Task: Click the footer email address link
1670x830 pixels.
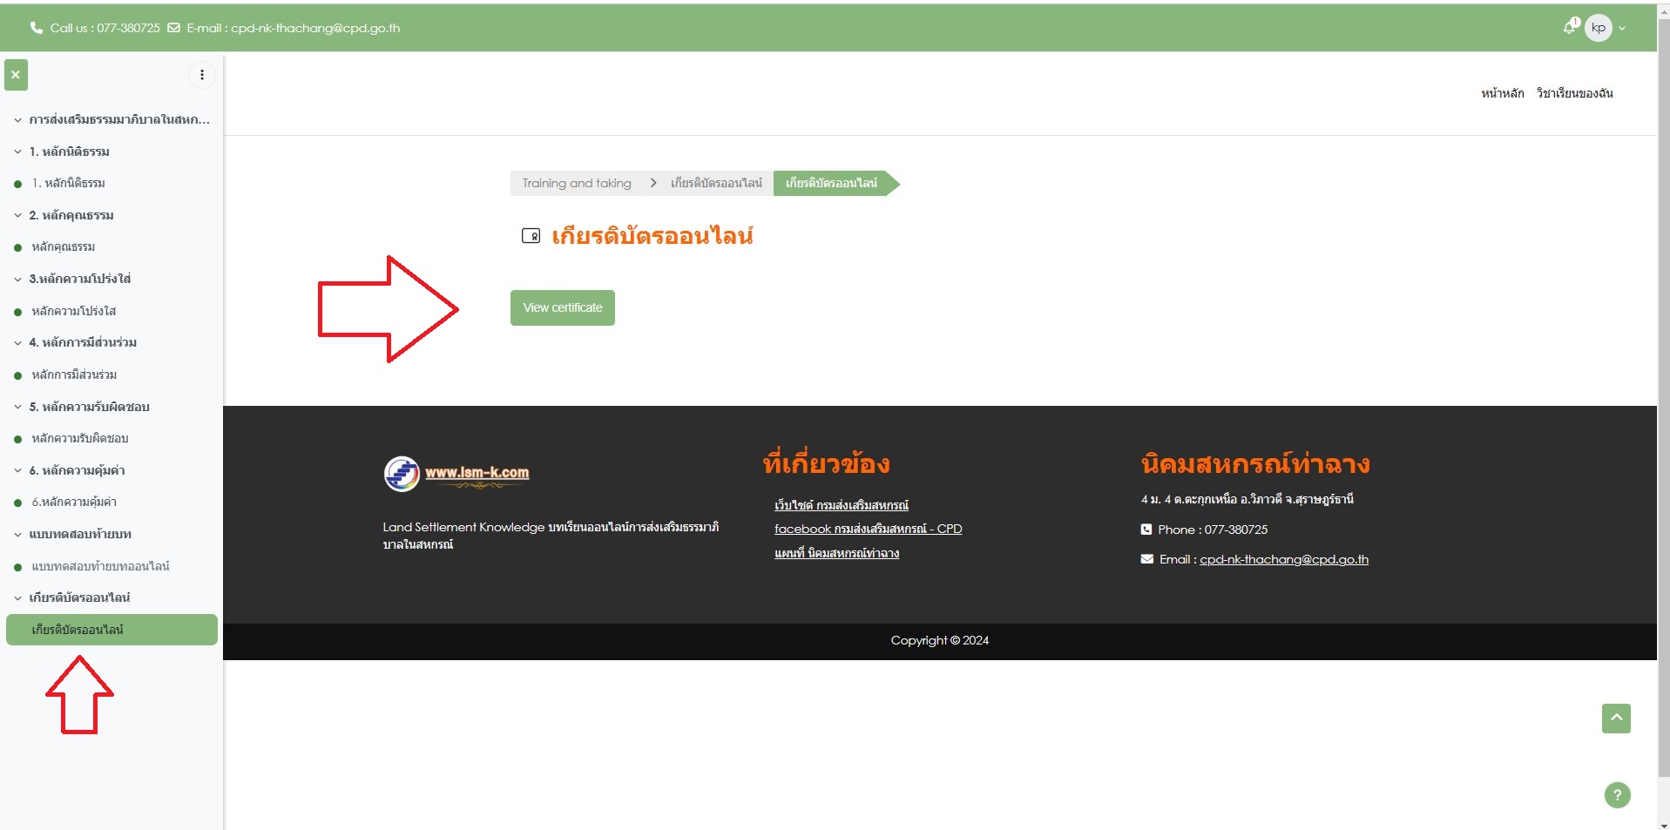Action: pos(1283,559)
